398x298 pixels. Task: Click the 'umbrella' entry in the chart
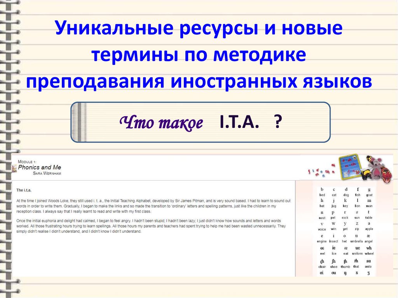point(356,241)
